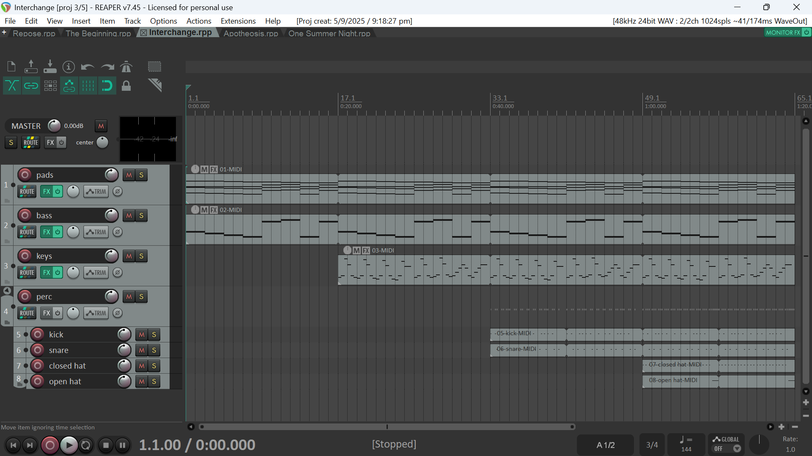The height and width of the screenshot is (456, 812).
Task: Mute the bass track
Action: click(129, 216)
